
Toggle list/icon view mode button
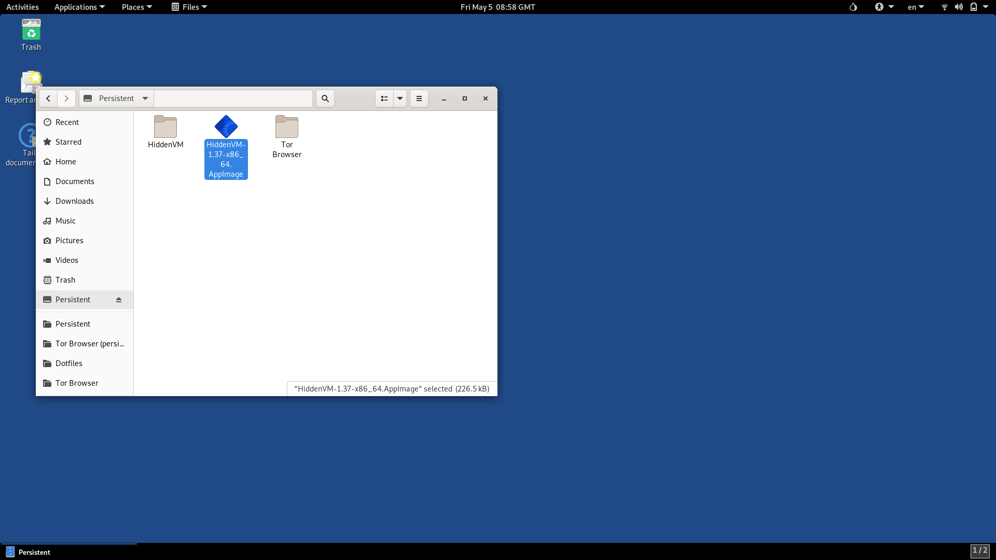[384, 99]
